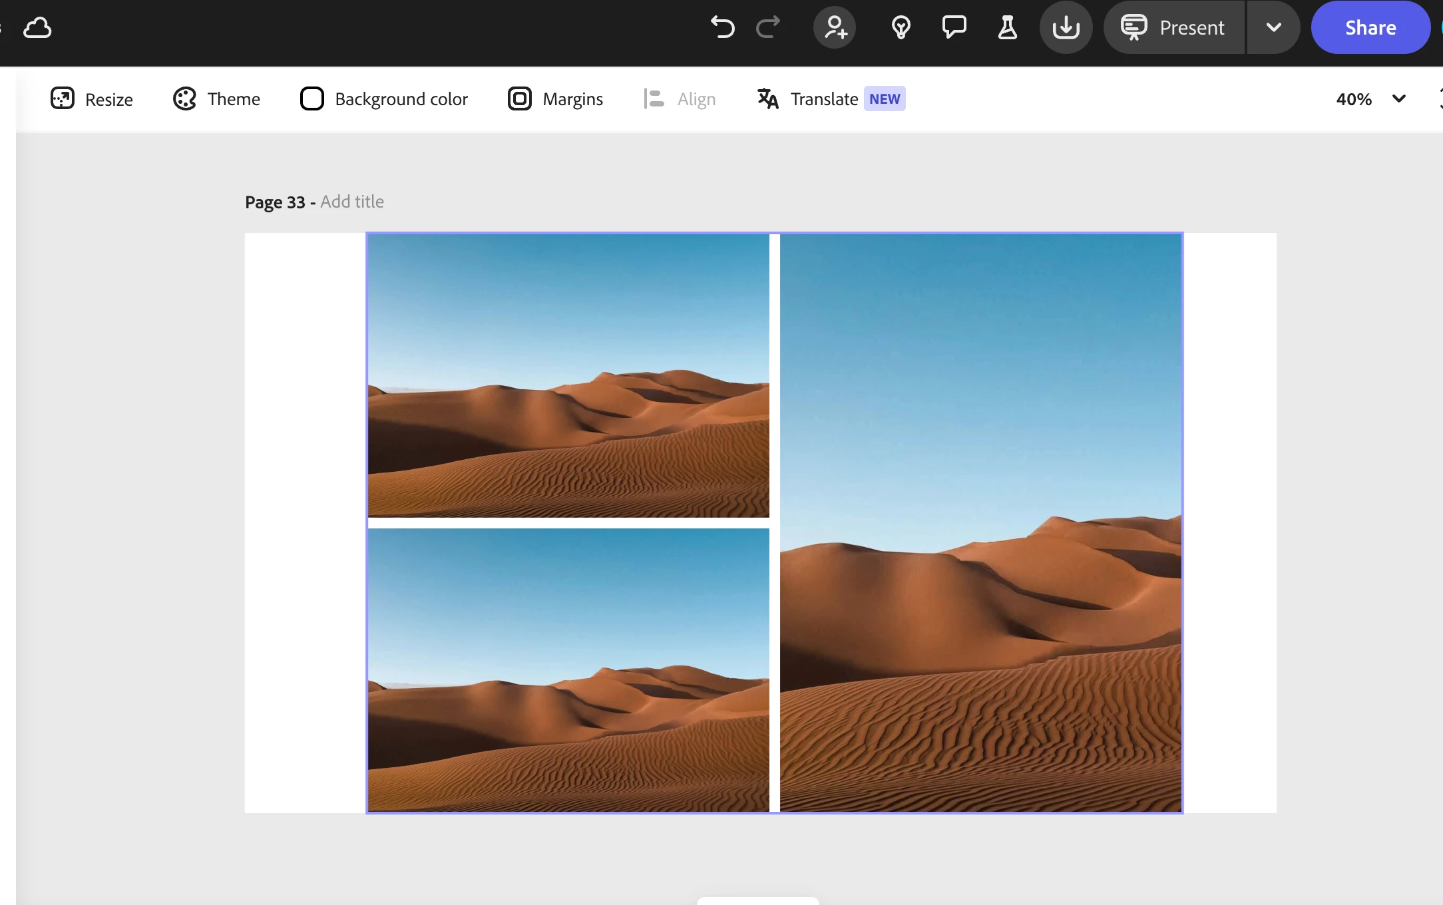The image size is (1443, 905).
Task: Select the tall desert image on right
Action: coord(980,522)
